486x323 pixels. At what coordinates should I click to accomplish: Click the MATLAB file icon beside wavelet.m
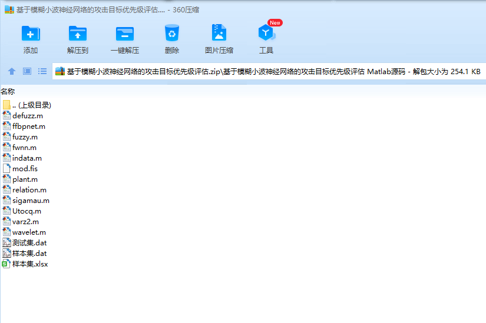coord(6,232)
